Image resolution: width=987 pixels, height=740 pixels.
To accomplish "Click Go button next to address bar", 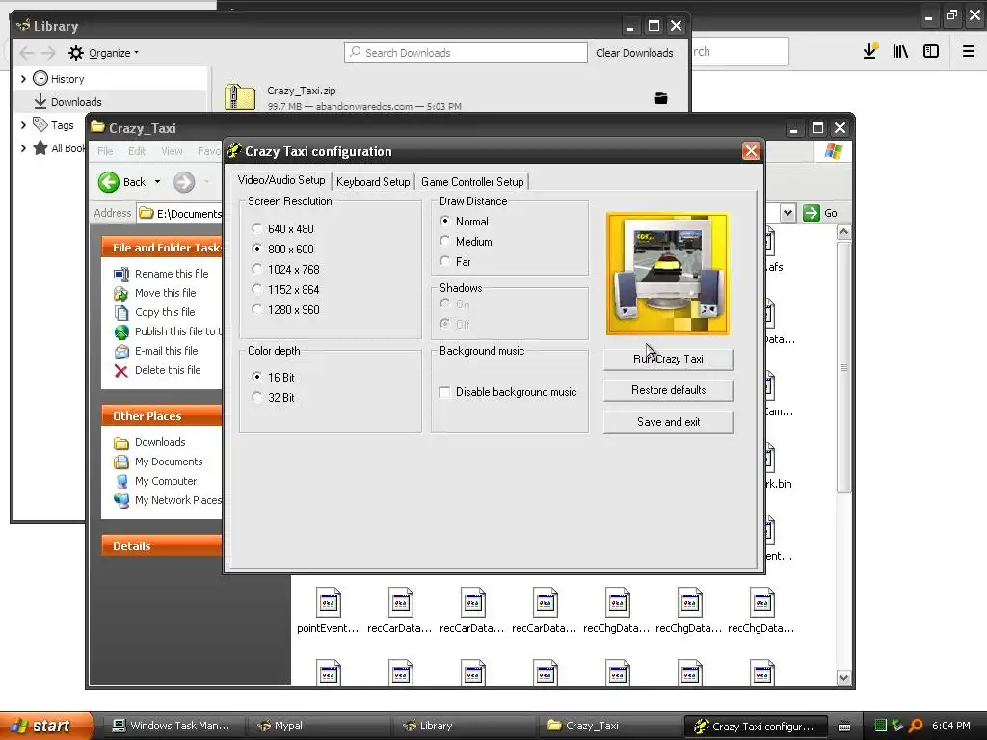I will [x=821, y=213].
